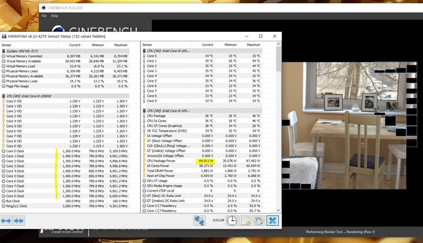This screenshot has width=423, height=243.
Task: Click the left panel Minimum column header
Action: pyautogui.click(x=97, y=45)
